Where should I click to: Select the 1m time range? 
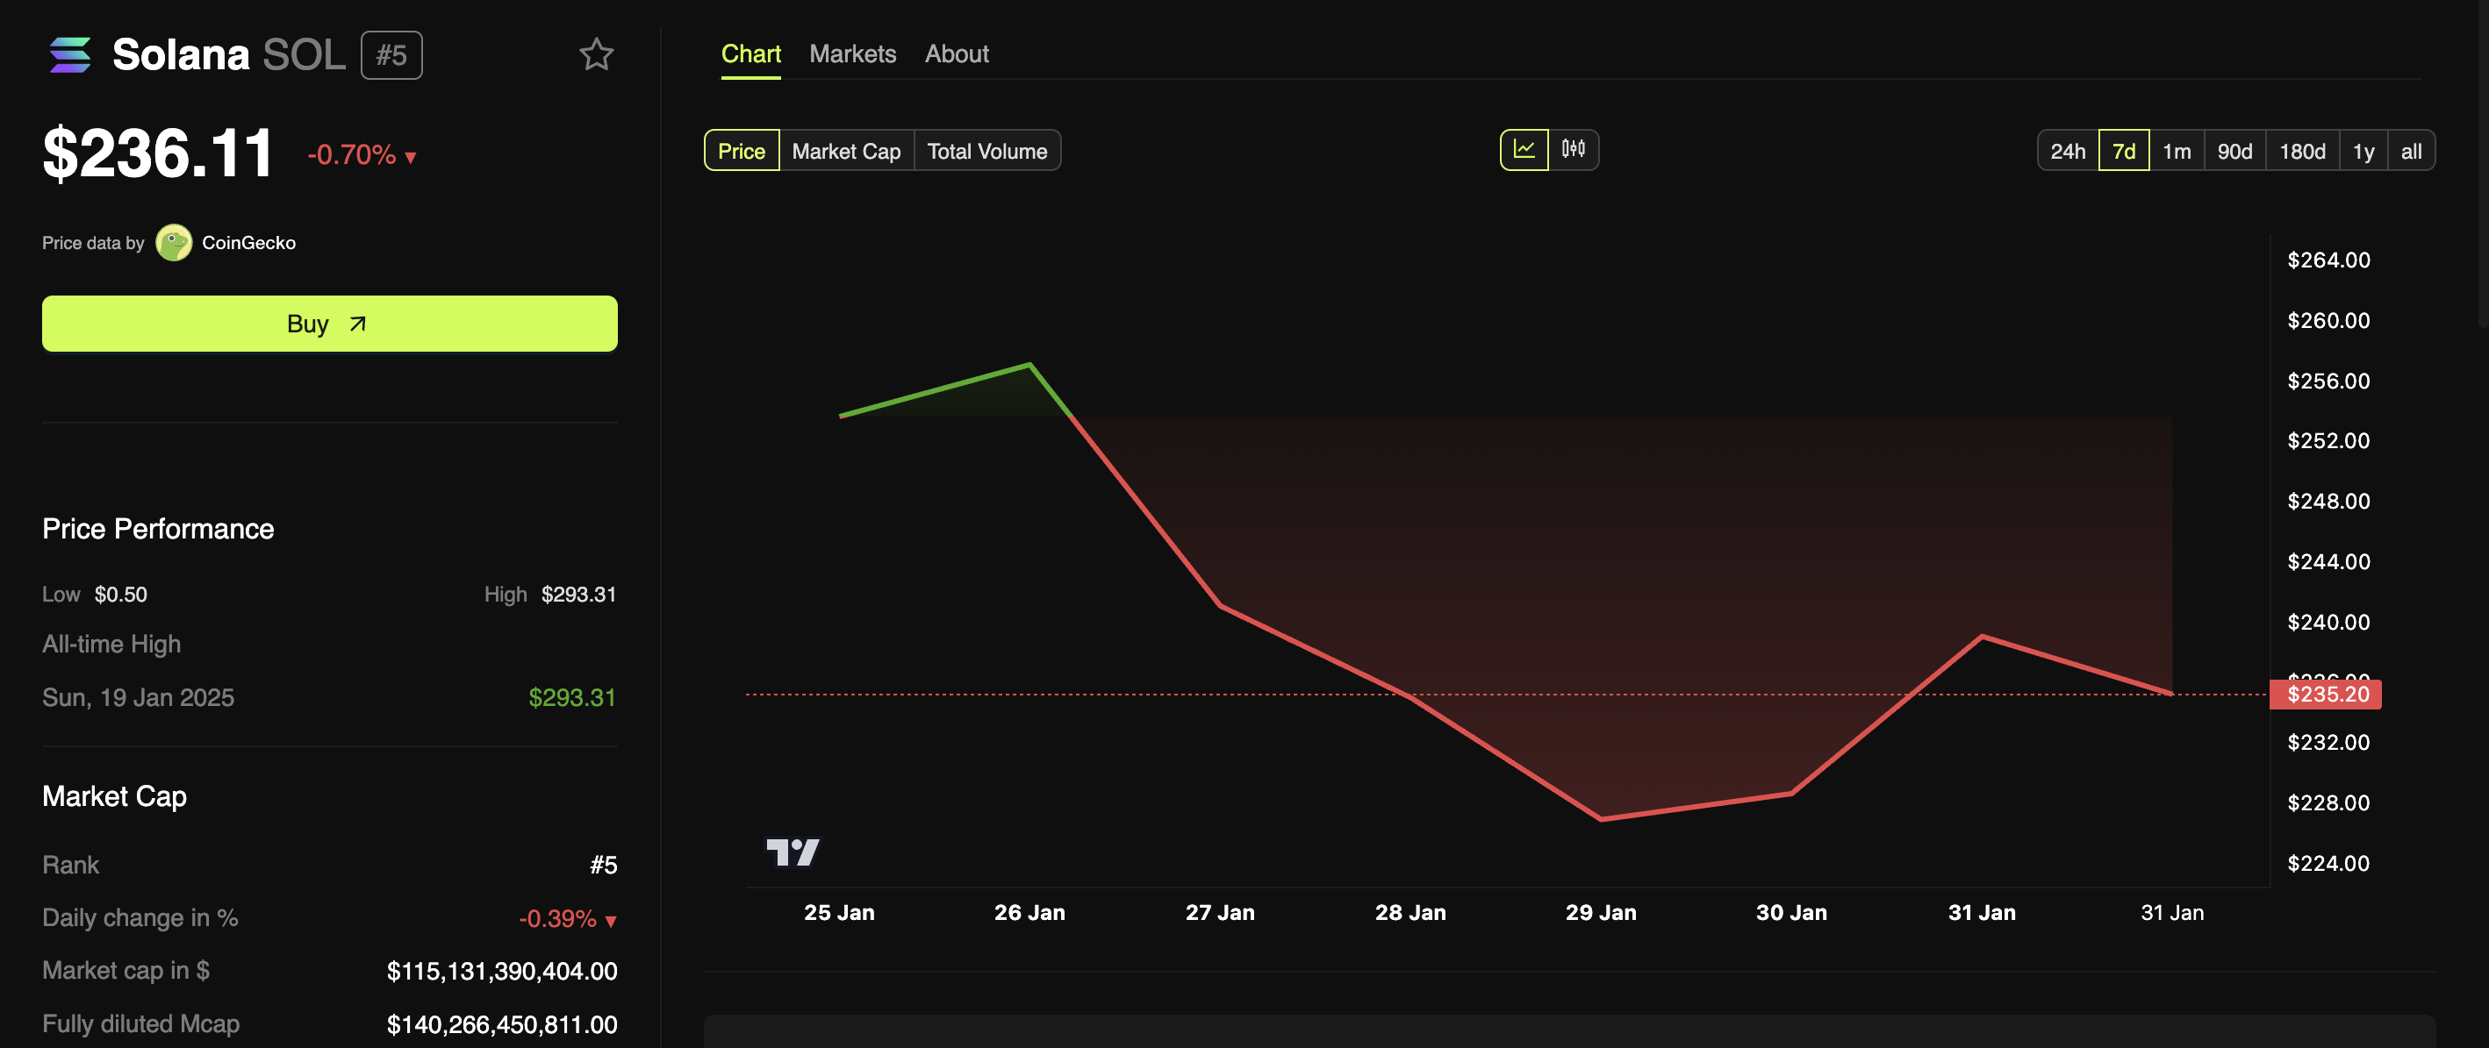[x=2177, y=149]
